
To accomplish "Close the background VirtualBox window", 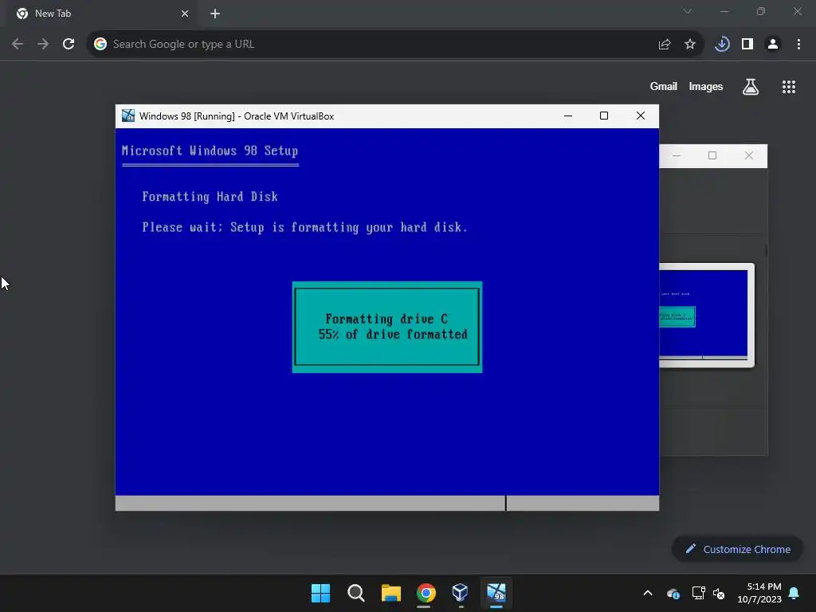I will [x=749, y=155].
